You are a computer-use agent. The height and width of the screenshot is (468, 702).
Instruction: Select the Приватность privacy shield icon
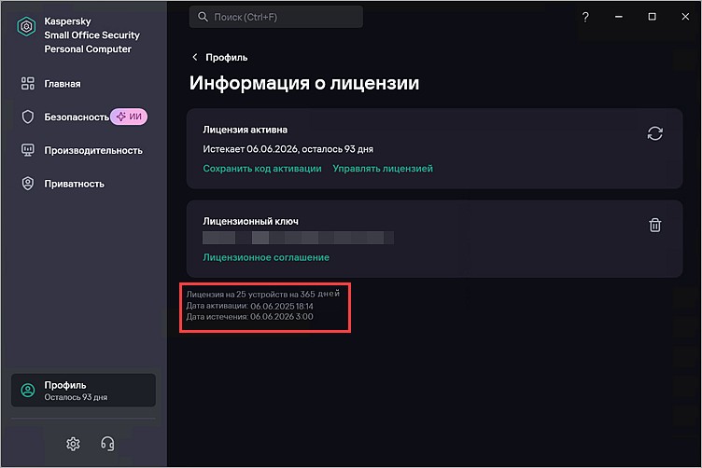pyautogui.click(x=28, y=184)
